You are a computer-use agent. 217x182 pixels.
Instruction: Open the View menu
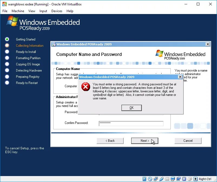coord(32,11)
